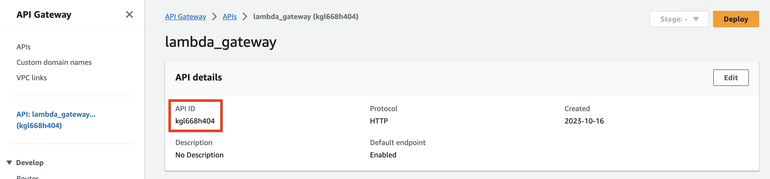
Task: Open API Gateway breadcrumb link
Action: [185, 17]
